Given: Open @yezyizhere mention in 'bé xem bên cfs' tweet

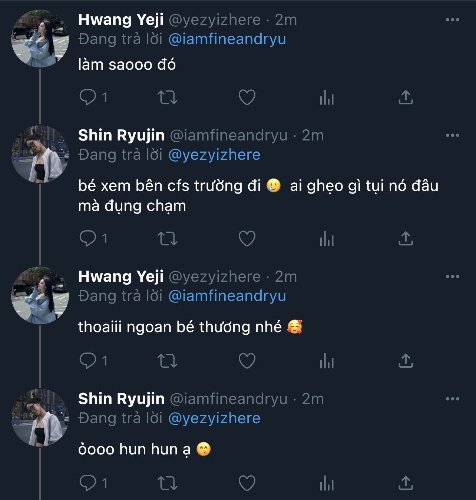Looking at the screenshot, I should point(214,155).
